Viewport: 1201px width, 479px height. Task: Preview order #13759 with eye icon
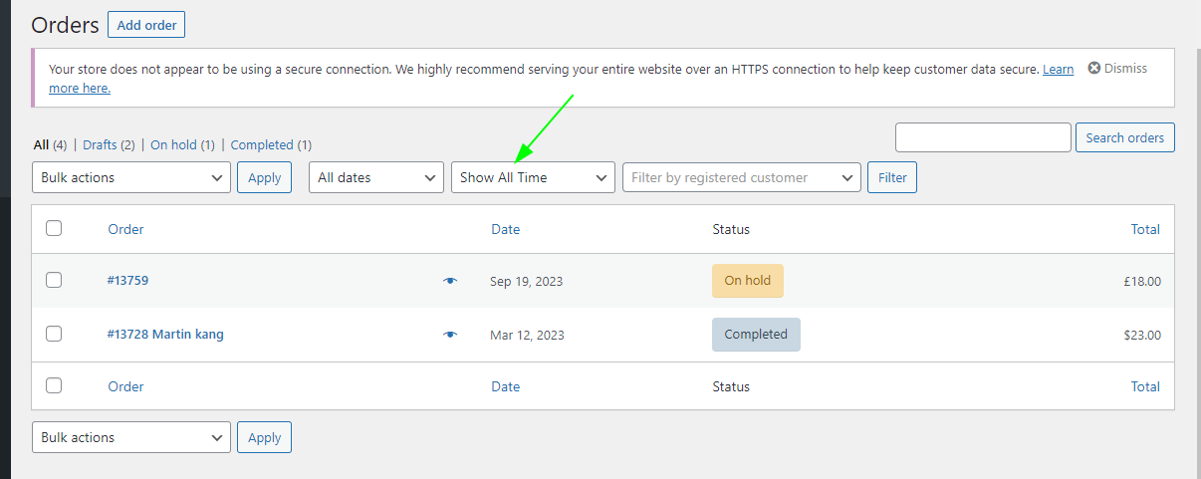click(x=450, y=281)
